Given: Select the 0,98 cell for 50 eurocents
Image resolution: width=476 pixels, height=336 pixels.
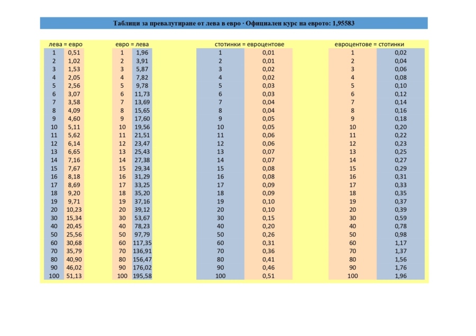Looking at the screenshot, I should pyautogui.click(x=400, y=234).
